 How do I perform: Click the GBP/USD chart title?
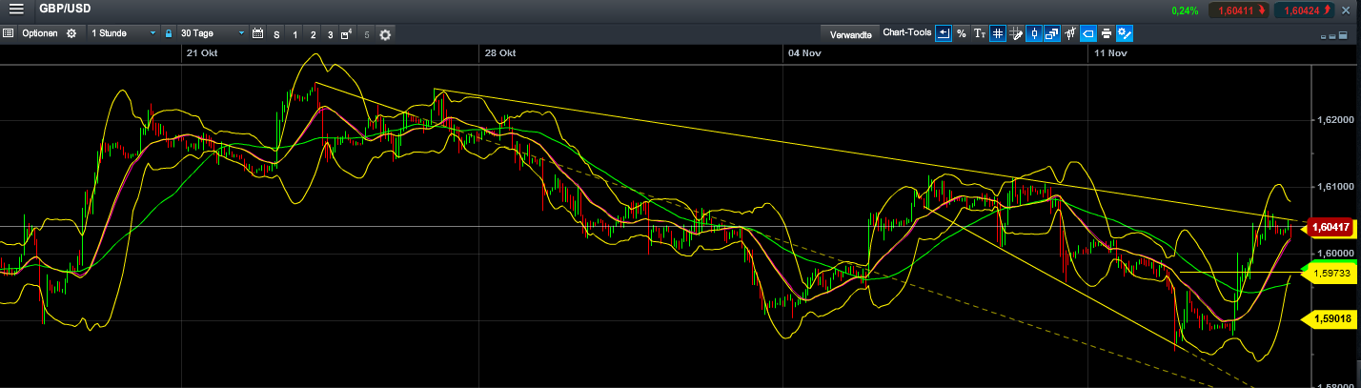(x=65, y=10)
